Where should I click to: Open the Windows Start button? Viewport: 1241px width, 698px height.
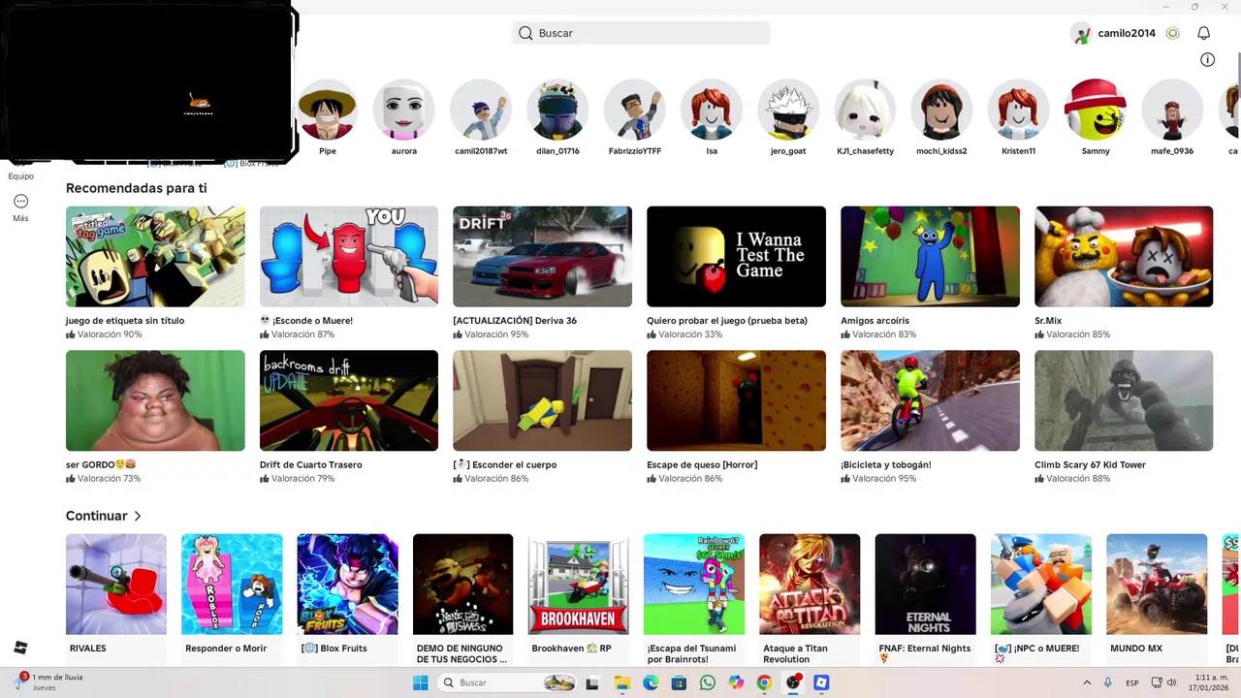pyautogui.click(x=420, y=682)
